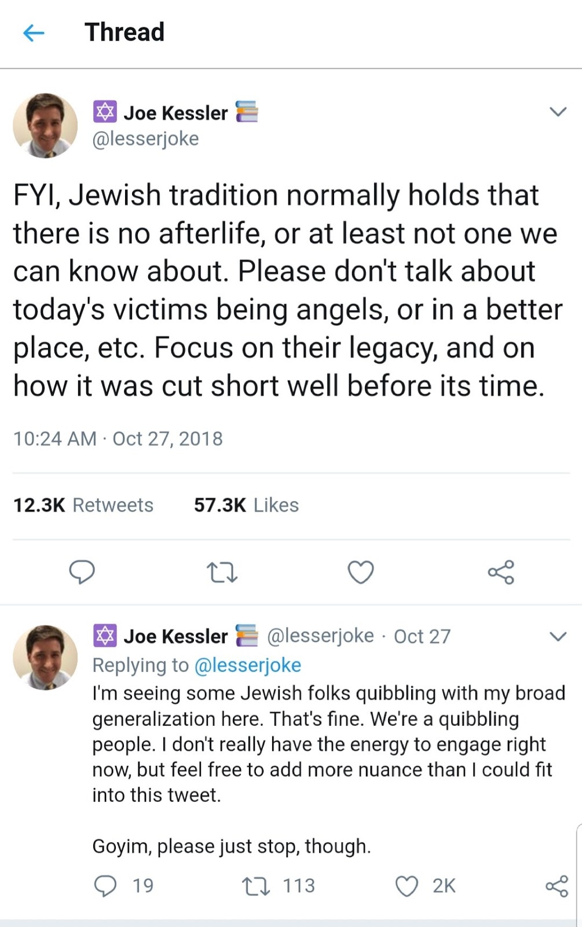Open Joe Kessler's avatar on the reply tweet
This screenshot has height=927, width=582.
[x=45, y=657]
